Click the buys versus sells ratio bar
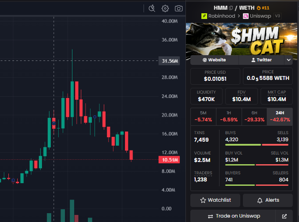Image resolution: width=299 pixels, height=222 pixels. [x=257, y=145]
